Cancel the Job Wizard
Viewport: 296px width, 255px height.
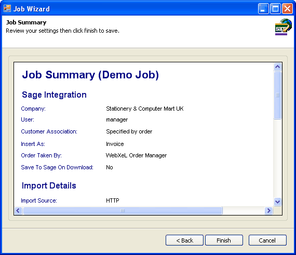click(x=267, y=240)
